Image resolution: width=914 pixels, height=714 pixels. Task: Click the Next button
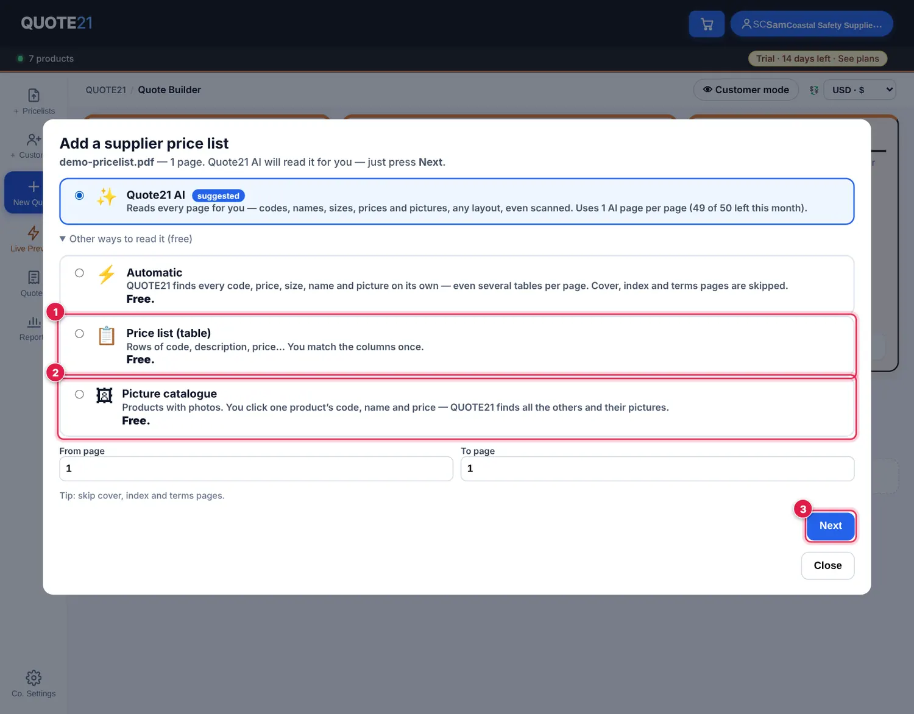tap(831, 526)
